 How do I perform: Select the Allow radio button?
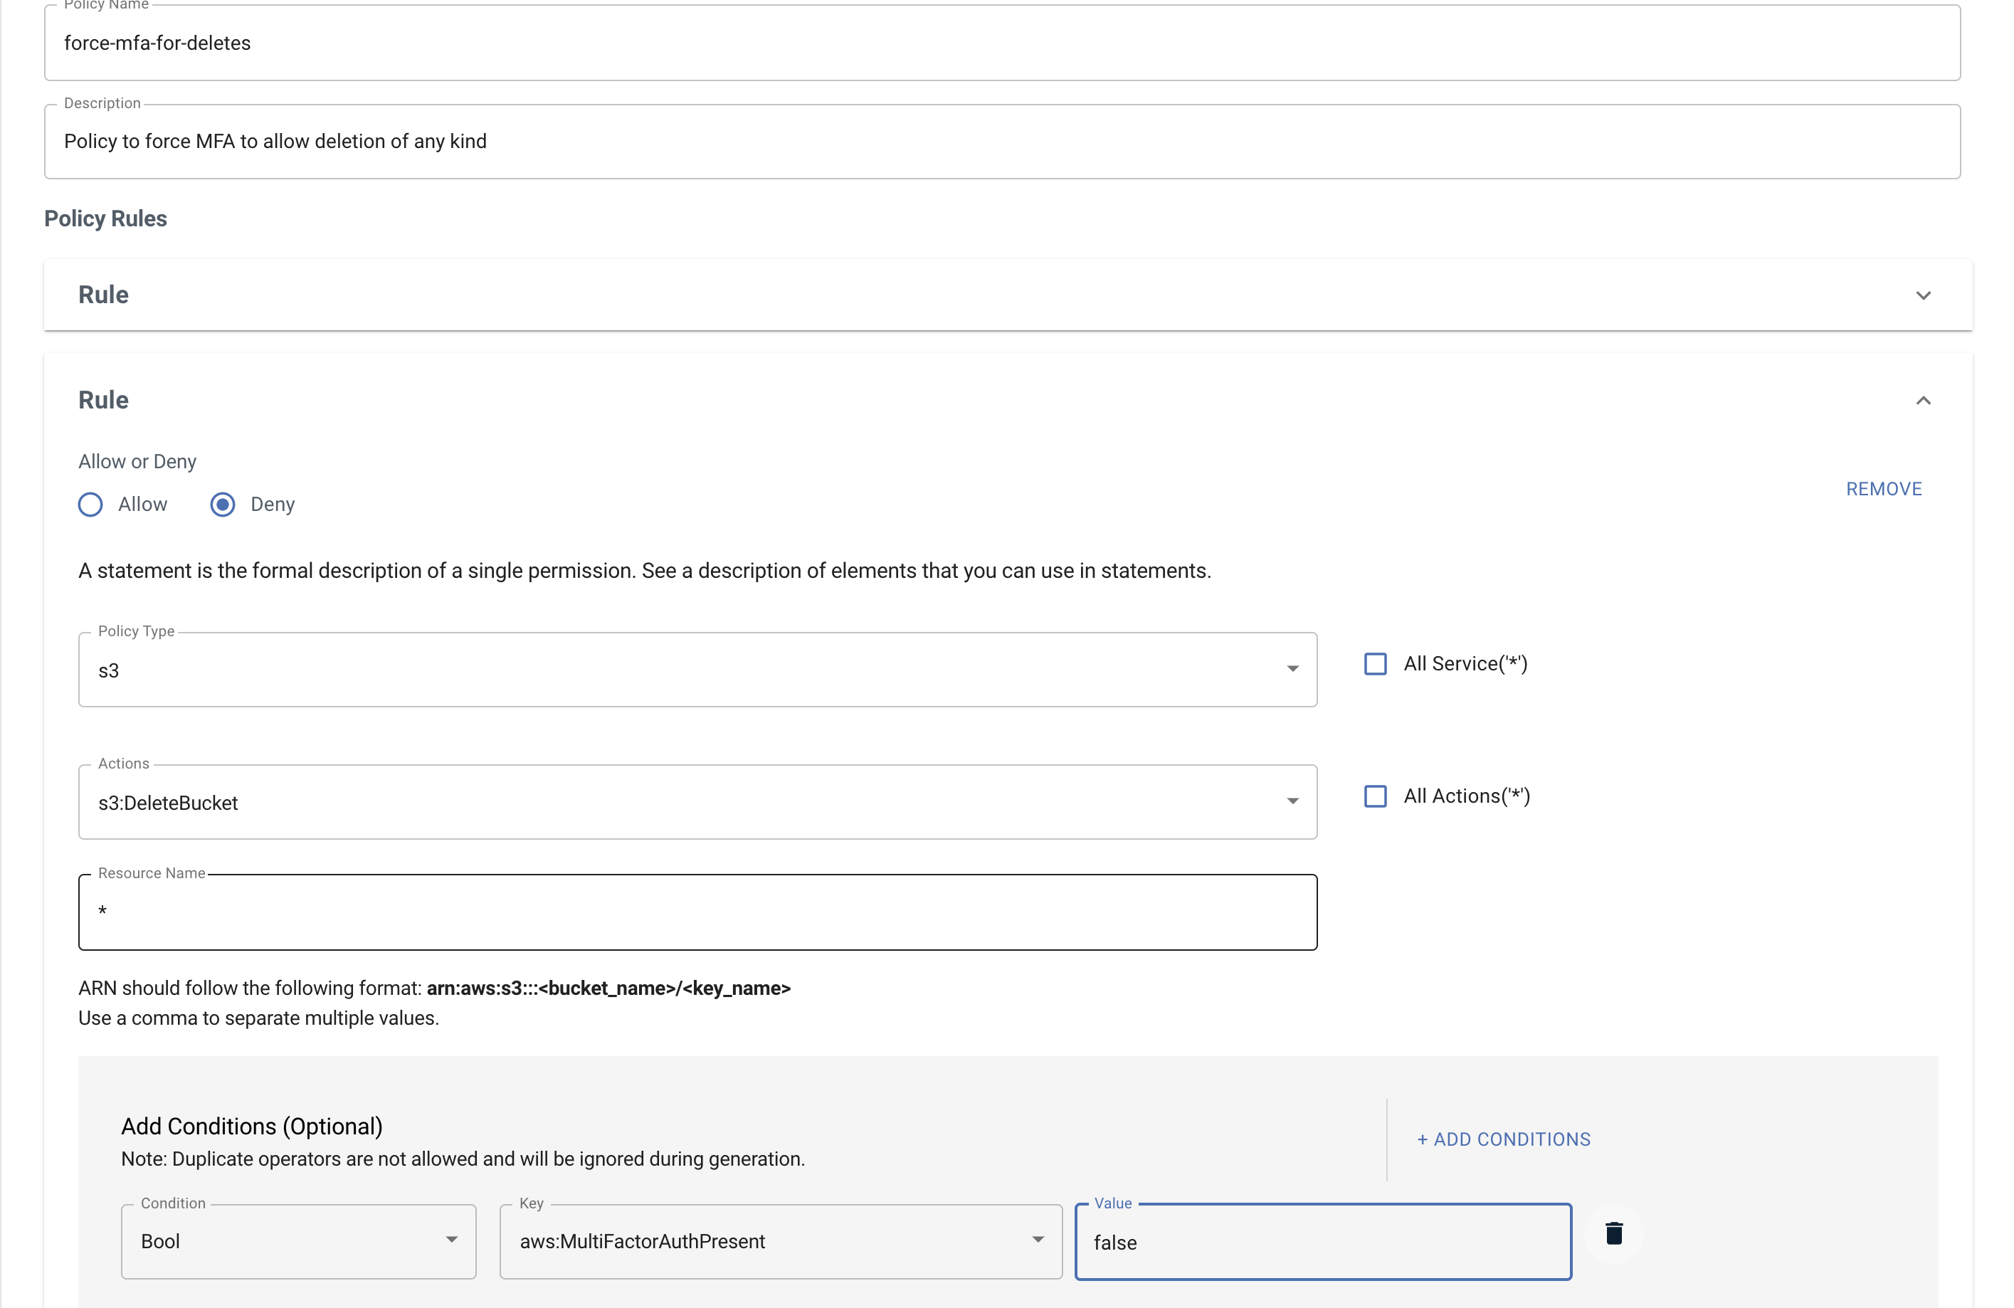[x=91, y=504]
